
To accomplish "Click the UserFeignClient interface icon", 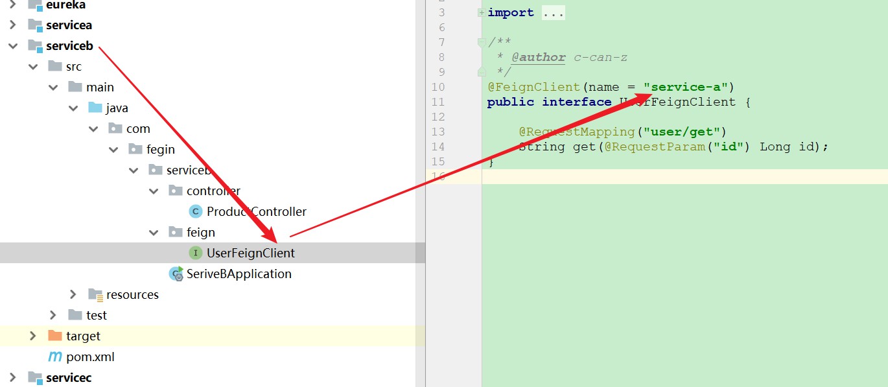I will coord(195,253).
